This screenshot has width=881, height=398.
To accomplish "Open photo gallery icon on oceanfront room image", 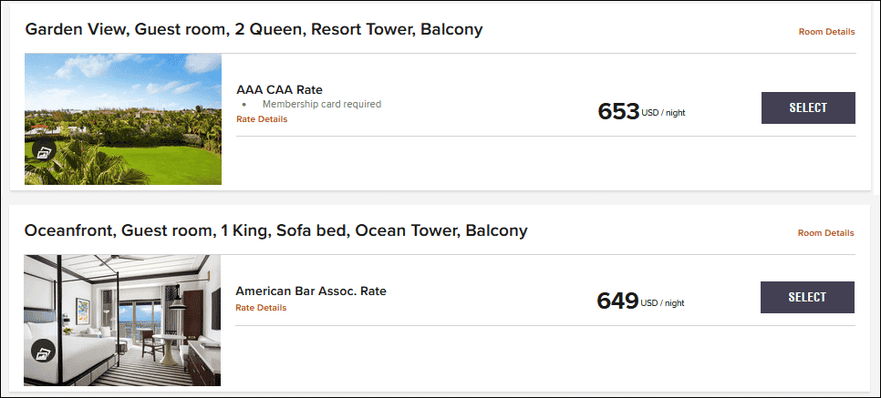I will coord(44,352).
